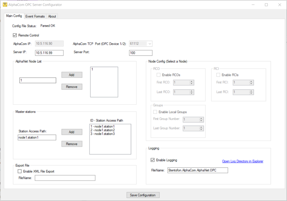Switch to the Event Formats tab
Image resolution: width=287 pixels, height=201 pixels.
tap(35, 16)
